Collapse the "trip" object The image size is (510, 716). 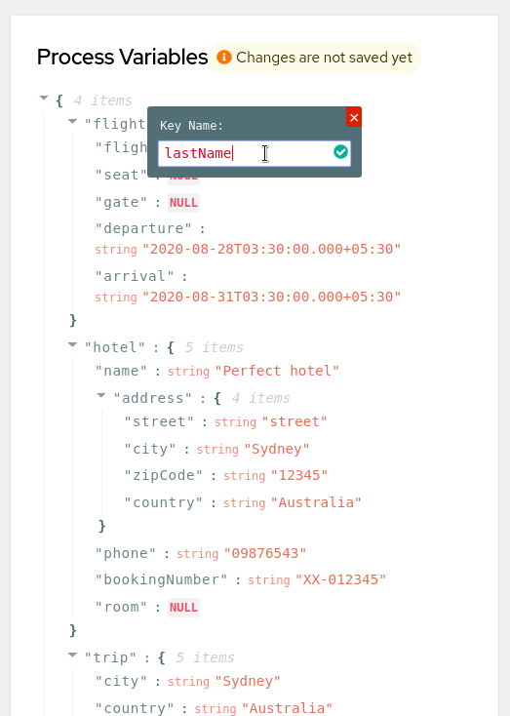72,655
